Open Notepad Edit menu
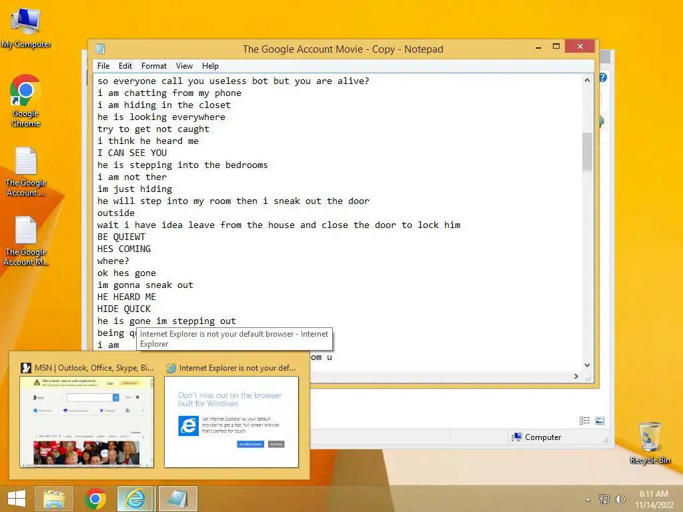 click(125, 66)
